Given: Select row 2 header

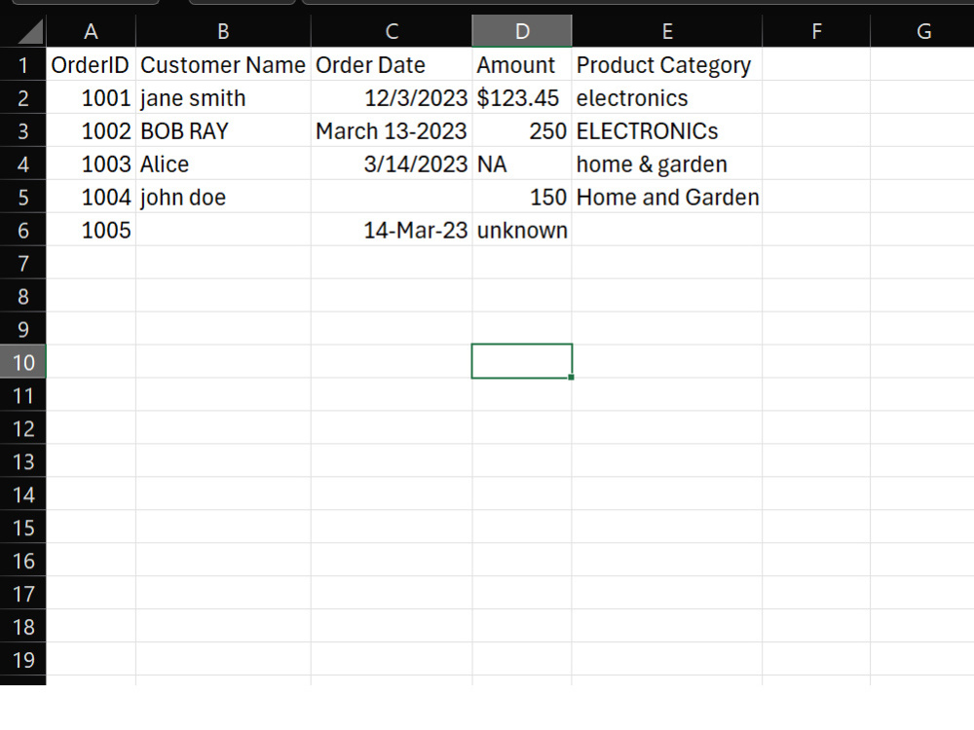Looking at the screenshot, I should (23, 97).
